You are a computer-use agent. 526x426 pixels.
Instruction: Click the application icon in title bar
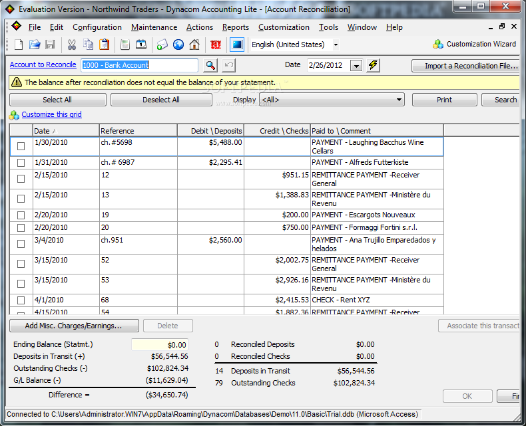pyautogui.click(x=10, y=9)
